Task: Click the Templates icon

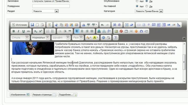Action: click(x=49, y=25)
